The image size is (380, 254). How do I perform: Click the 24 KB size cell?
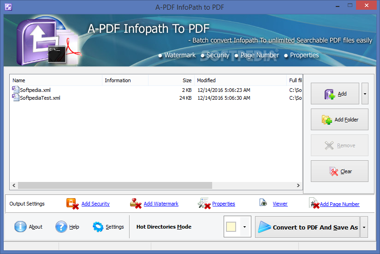pos(185,98)
